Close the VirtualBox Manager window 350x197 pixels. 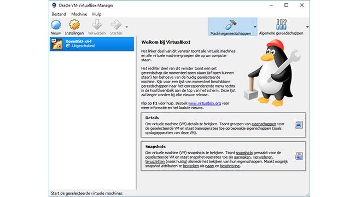pos(302,5)
